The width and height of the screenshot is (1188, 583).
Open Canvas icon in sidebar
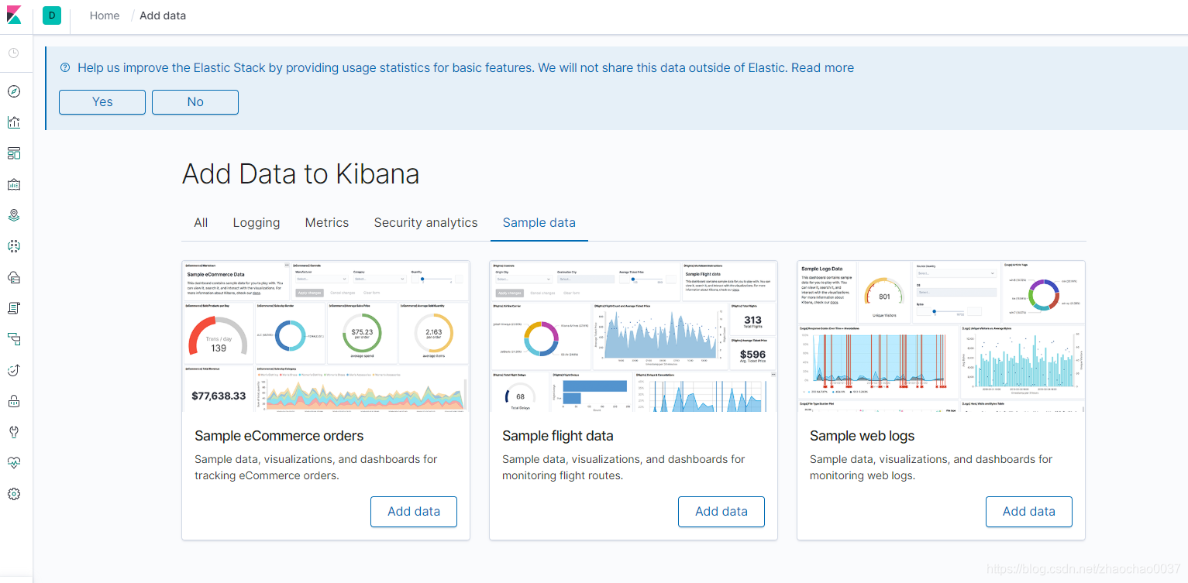click(x=14, y=184)
